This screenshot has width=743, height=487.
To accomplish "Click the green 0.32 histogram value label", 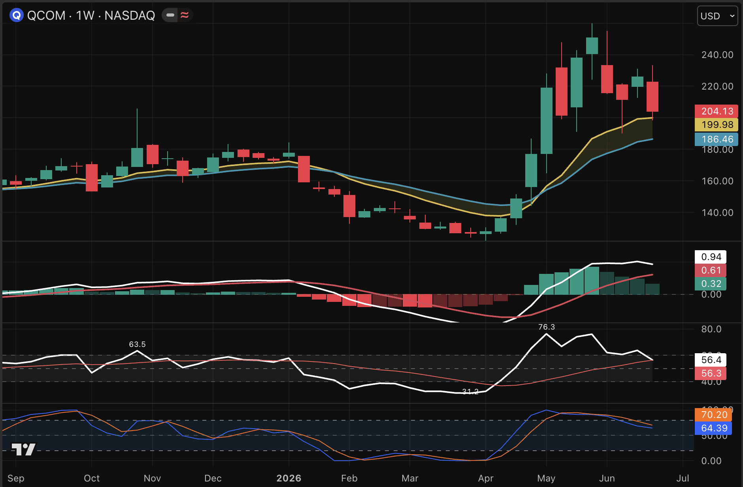I will click(x=711, y=284).
